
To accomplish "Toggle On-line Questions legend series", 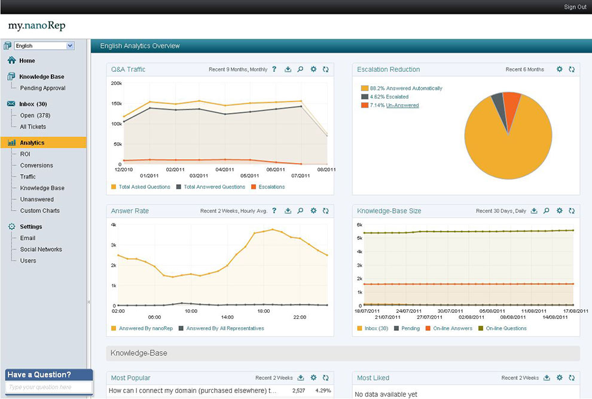I will click(502, 328).
